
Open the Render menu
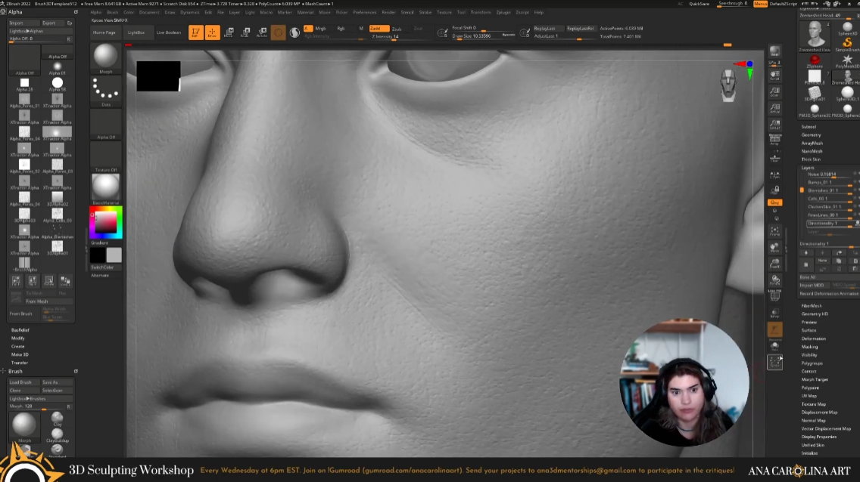point(388,12)
